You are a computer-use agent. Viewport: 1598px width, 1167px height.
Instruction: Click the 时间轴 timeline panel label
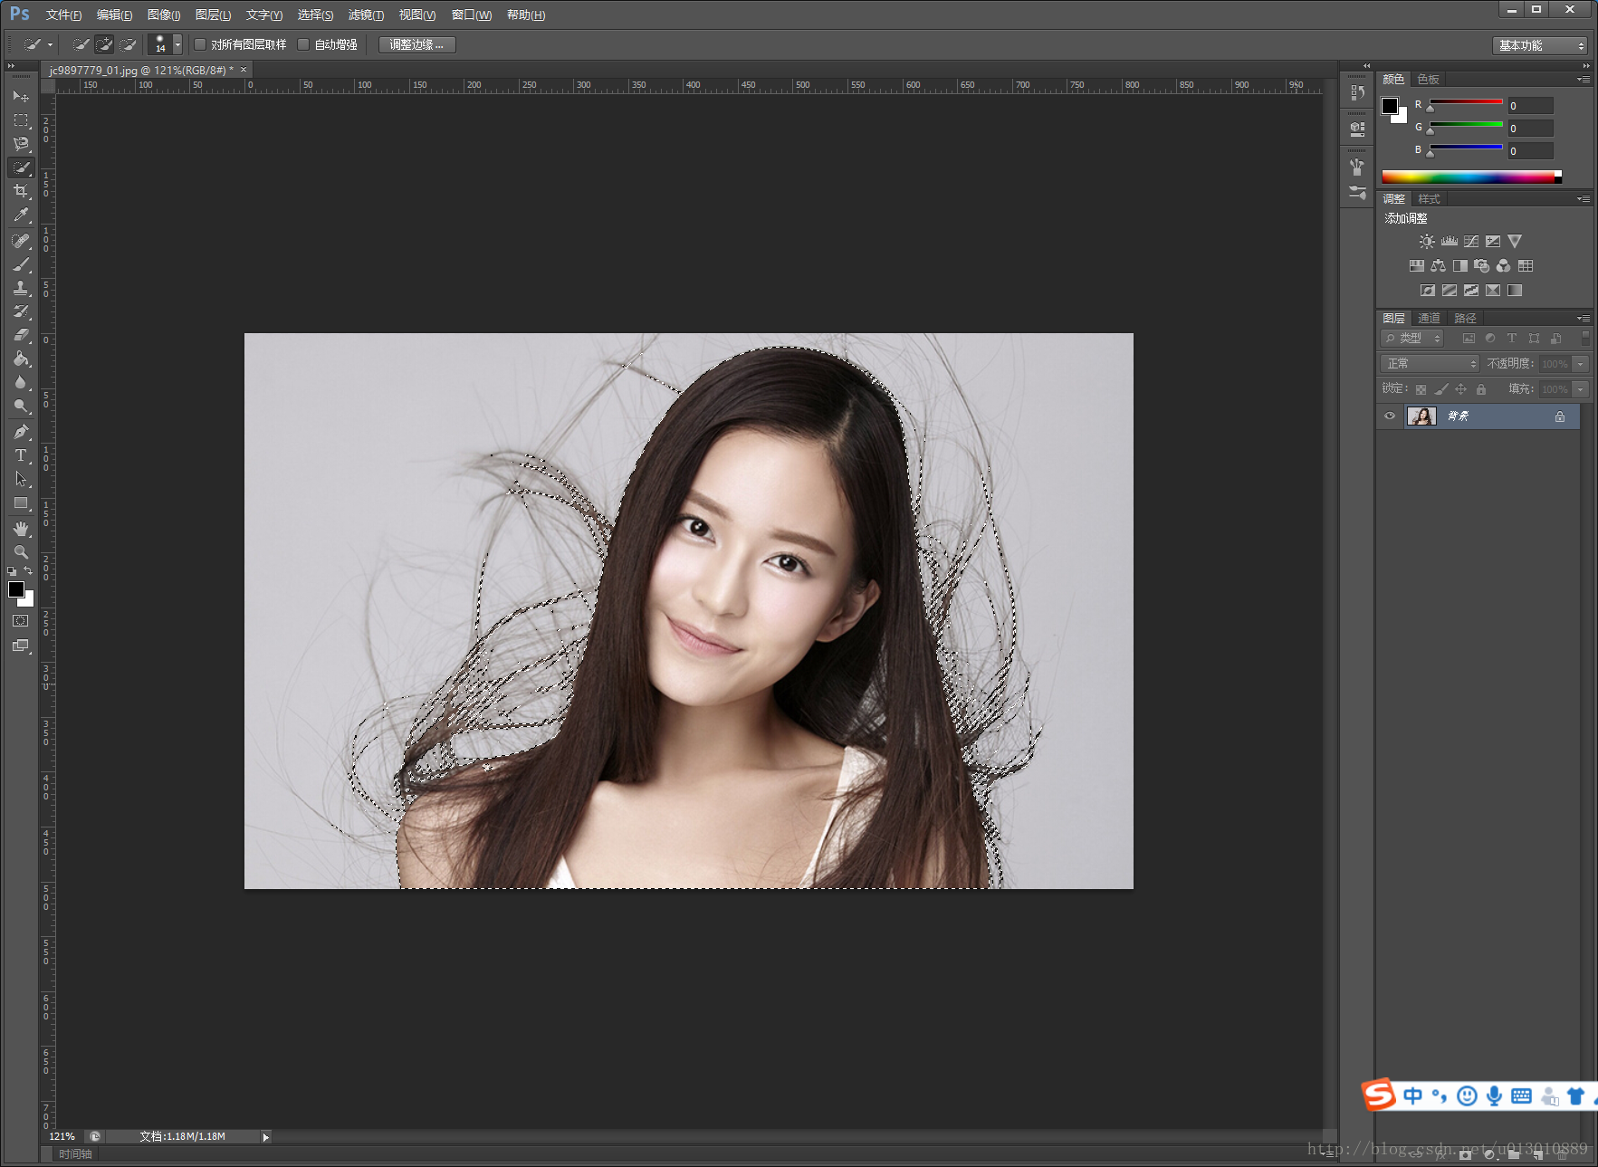(x=75, y=1154)
